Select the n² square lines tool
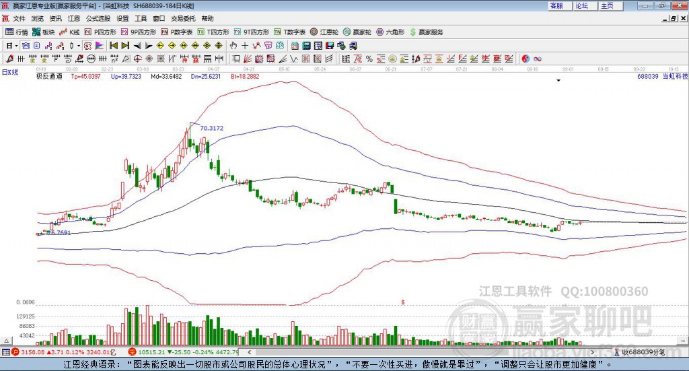This screenshot has height=371, width=689. pyautogui.click(x=114, y=59)
